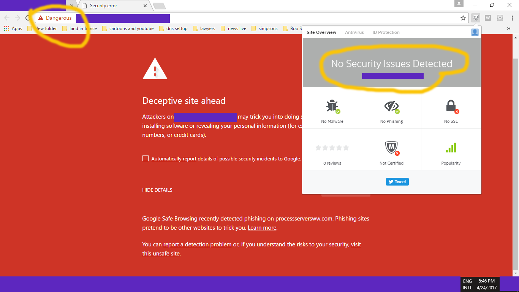Image resolution: width=519 pixels, height=292 pixels.
Task: Check the Automatically report checkbox
Action: point(146,158)
